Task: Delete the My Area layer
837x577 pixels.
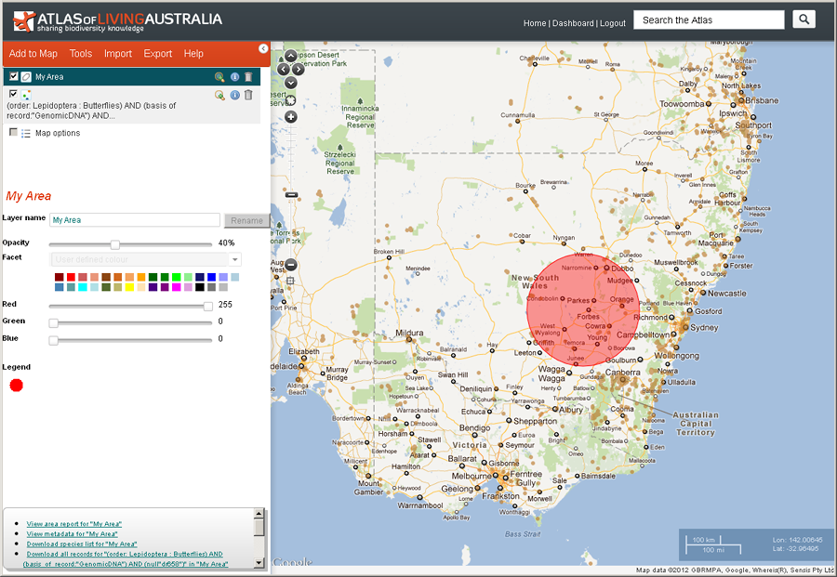Action: click(248, 77)
